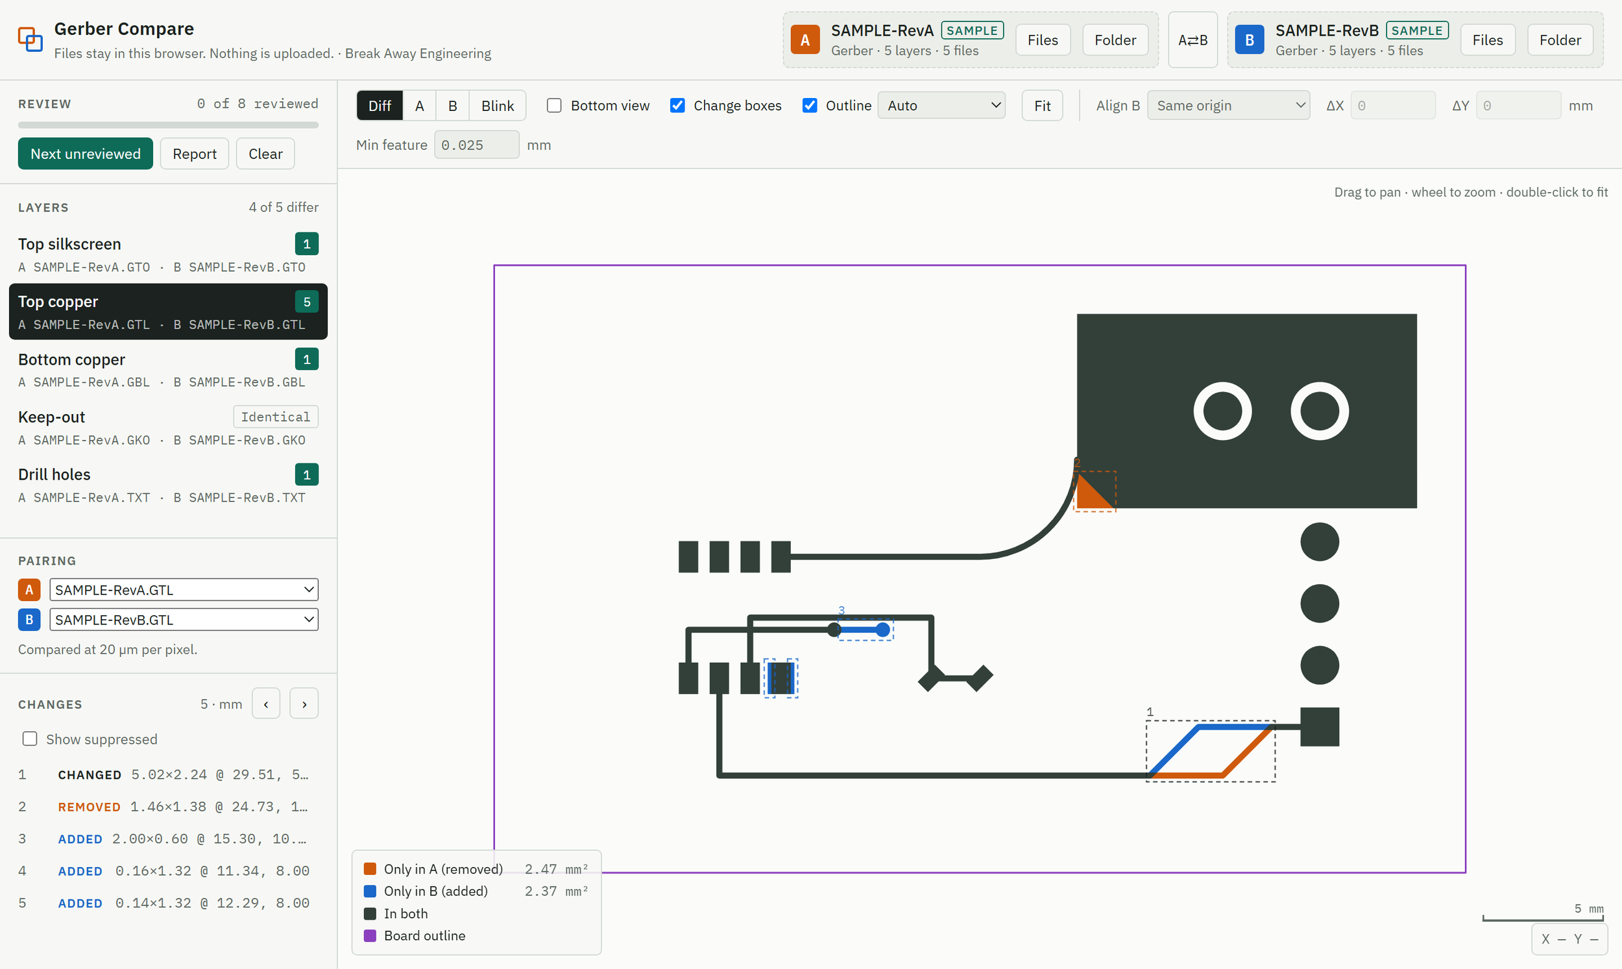Screen dimensions: 1622x969
Task: Click the Only in B blue legend swatch
Action: coord(370,890)
